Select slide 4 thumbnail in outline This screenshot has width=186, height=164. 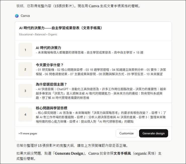coord(25,115)
